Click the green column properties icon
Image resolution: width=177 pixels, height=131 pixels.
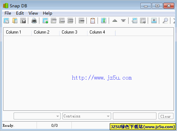[103, 21]
